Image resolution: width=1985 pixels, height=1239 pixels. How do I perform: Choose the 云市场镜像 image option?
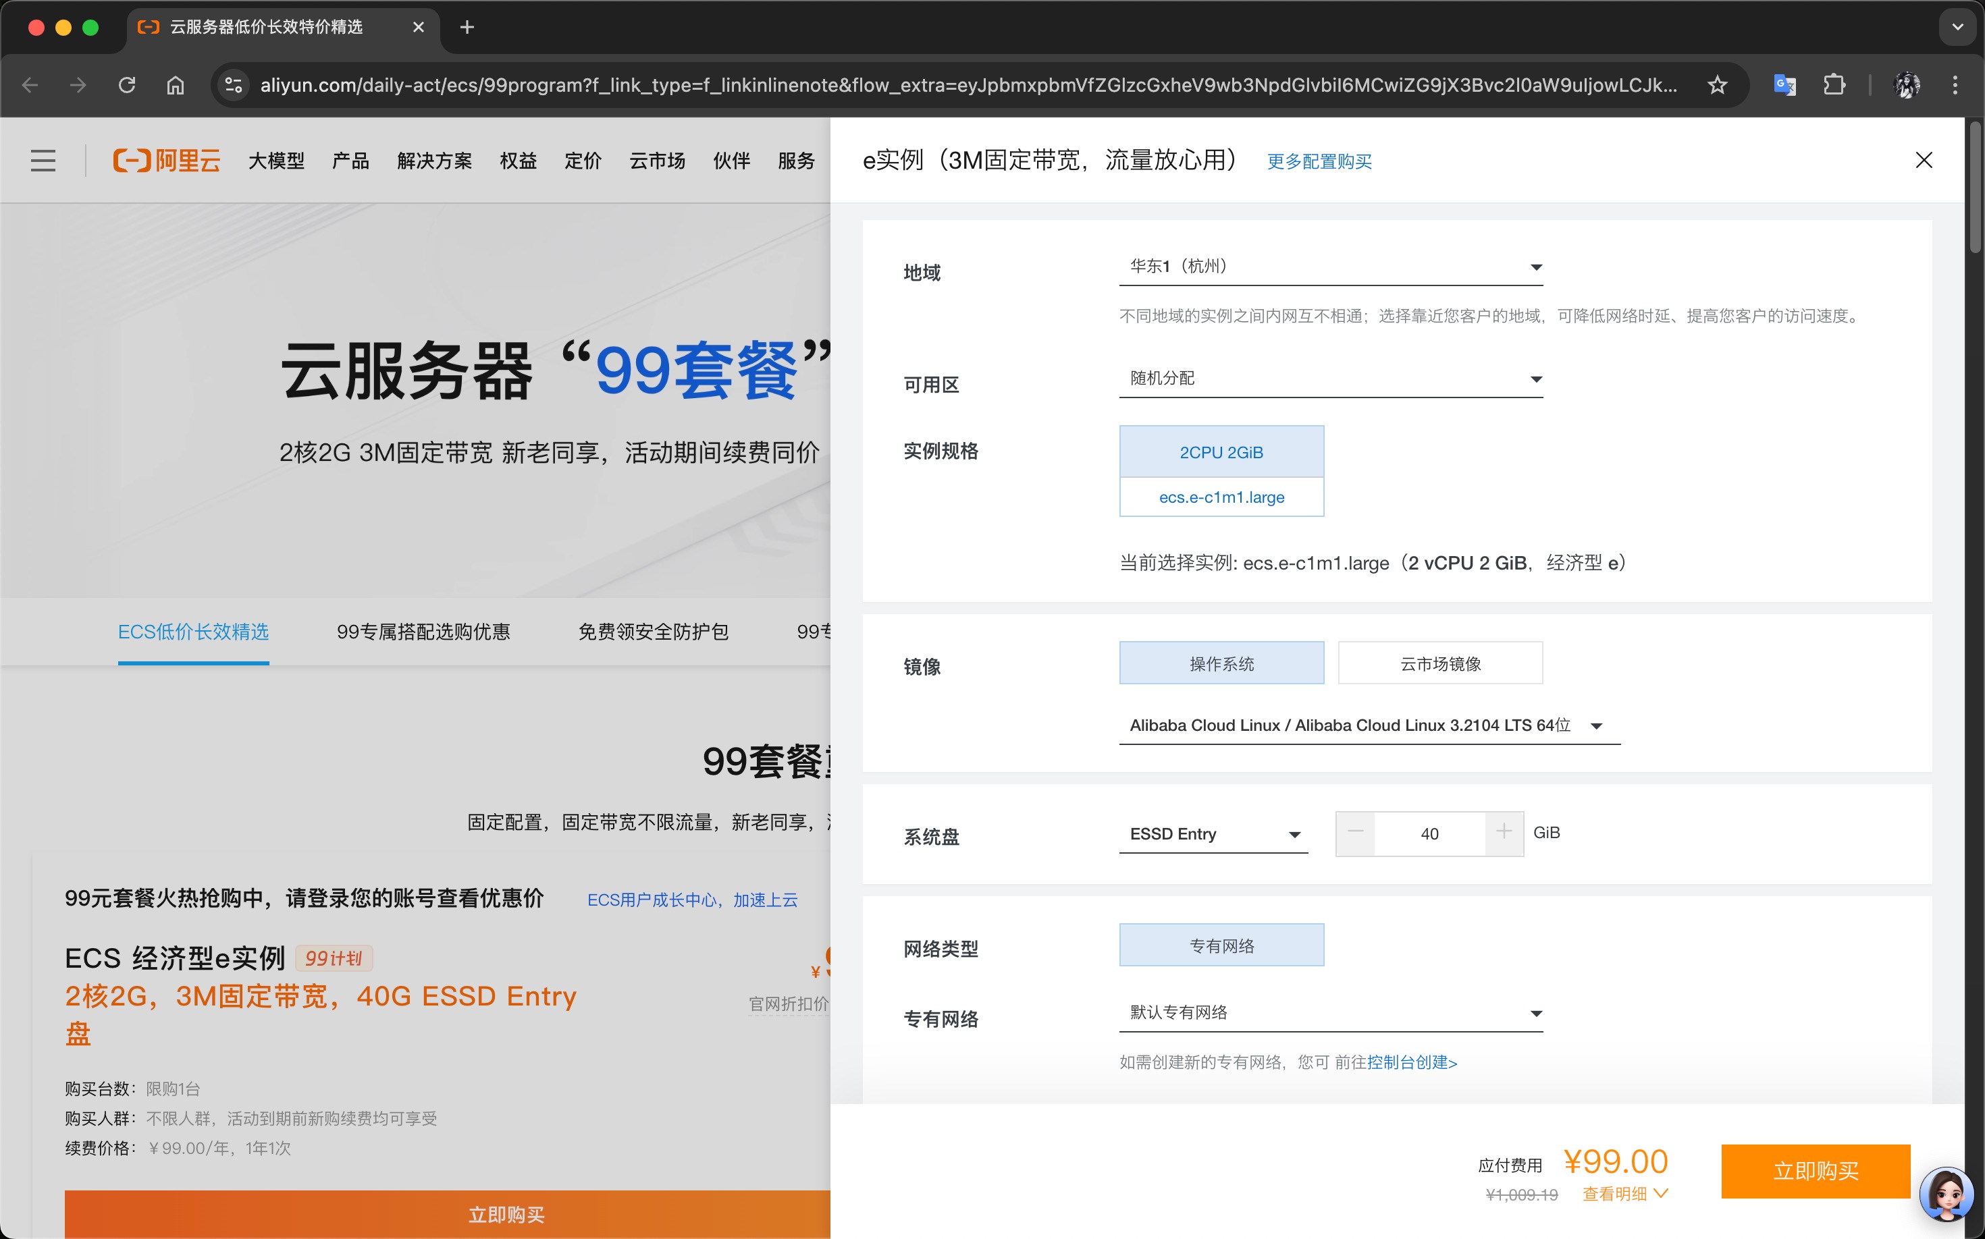click(x=1439, y=664)
